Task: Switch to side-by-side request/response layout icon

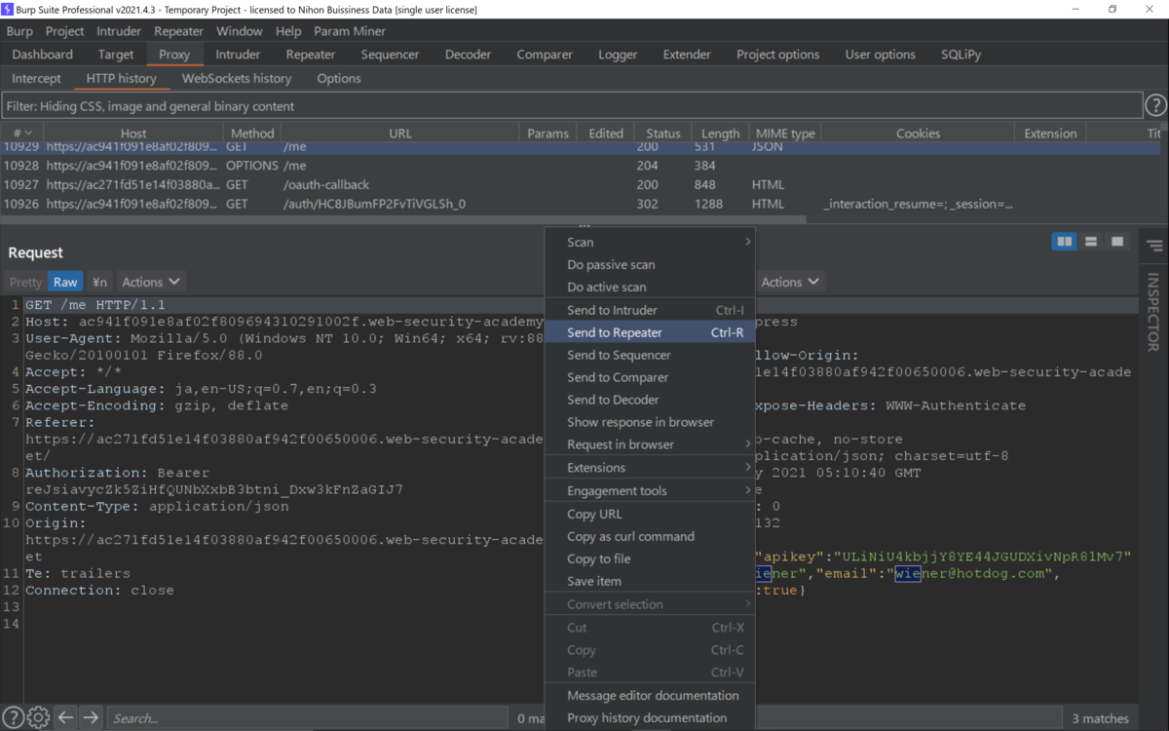Action: coord(1065,242)
